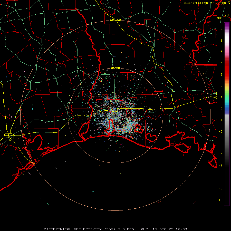Click the color scale value 0
231x231 pixels.
pyautogui.click(x=222, y=109)
